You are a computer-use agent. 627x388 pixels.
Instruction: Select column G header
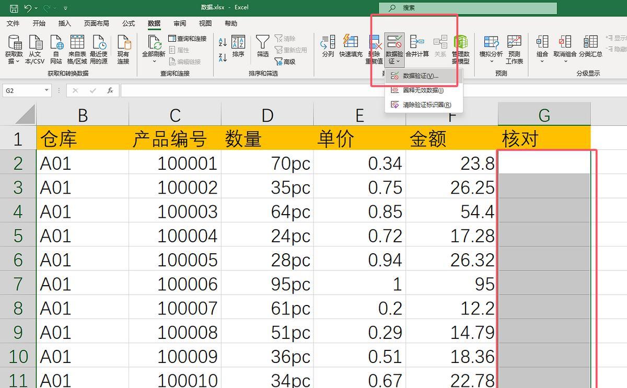[x=544, y=114]
